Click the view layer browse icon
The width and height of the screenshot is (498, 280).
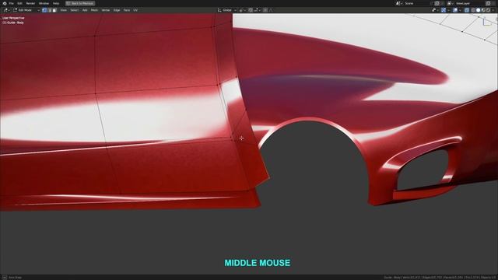[x=450, y=3]
